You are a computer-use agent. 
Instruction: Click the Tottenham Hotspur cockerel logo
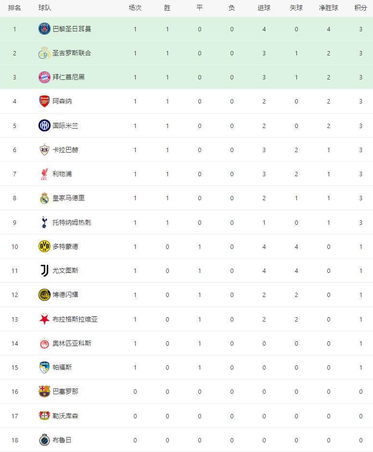pos(44,222)
